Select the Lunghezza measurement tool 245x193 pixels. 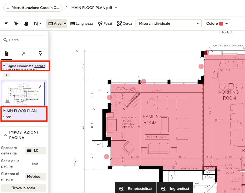pos(82,24)
